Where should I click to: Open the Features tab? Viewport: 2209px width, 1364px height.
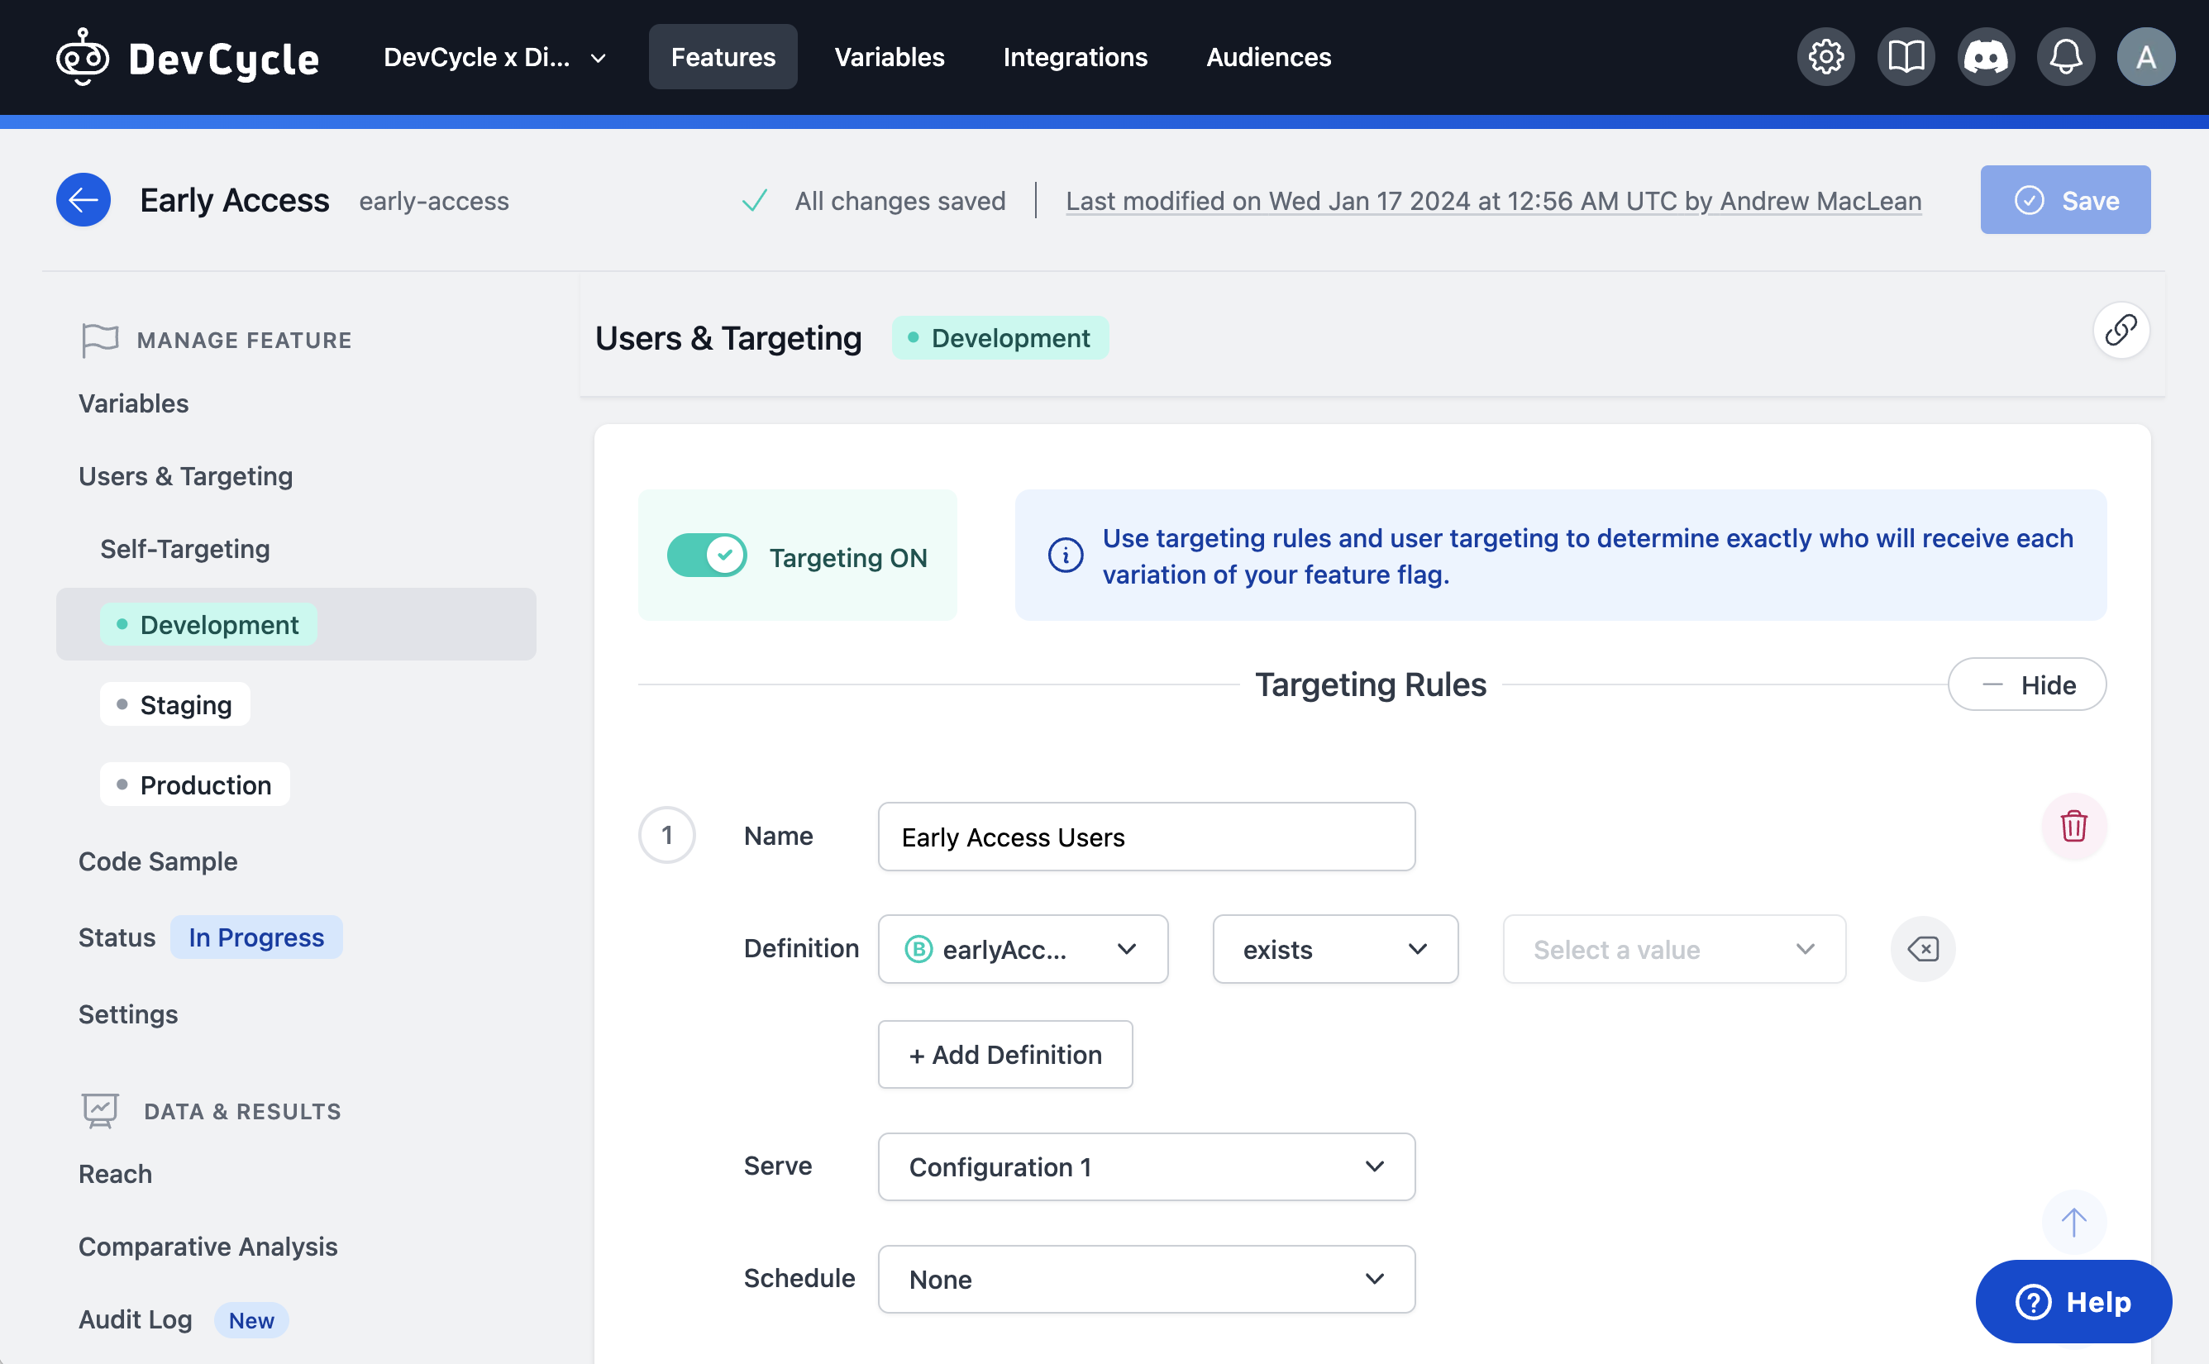[x=723, y=55]
